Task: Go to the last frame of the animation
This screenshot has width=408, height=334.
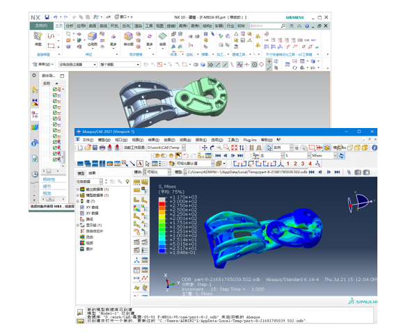Action: [x=240, y=156]
